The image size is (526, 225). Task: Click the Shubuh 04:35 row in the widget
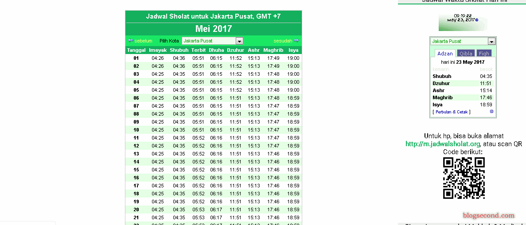(x=463, y=76)
